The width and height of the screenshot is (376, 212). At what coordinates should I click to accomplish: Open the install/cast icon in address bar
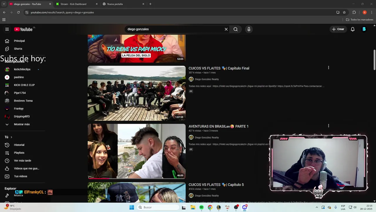coord(338,12)
